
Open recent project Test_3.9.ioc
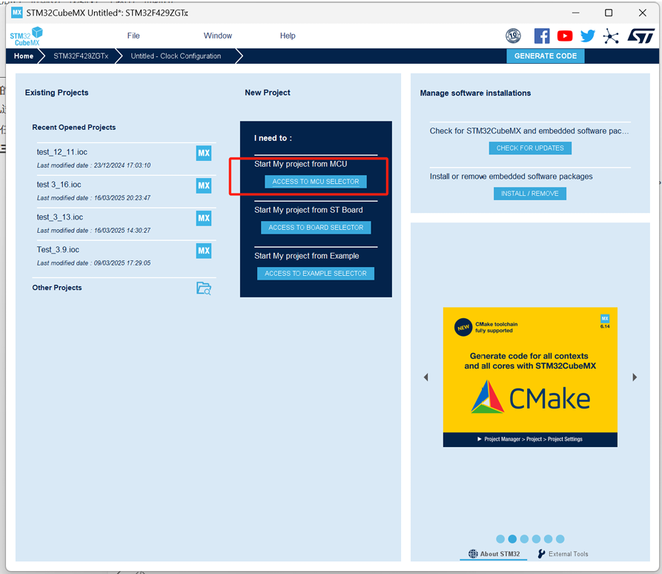click(58, 250)
